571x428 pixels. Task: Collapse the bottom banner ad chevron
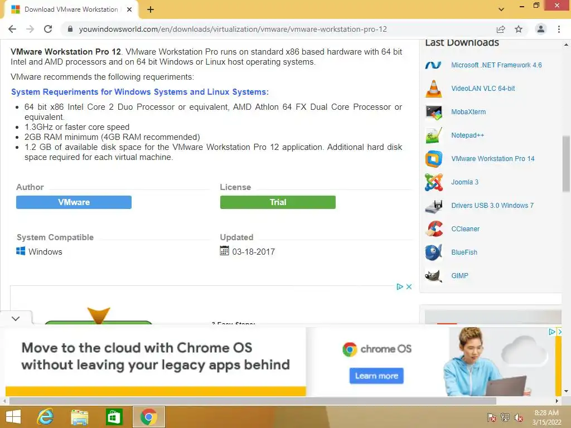[x=16, y=318]
